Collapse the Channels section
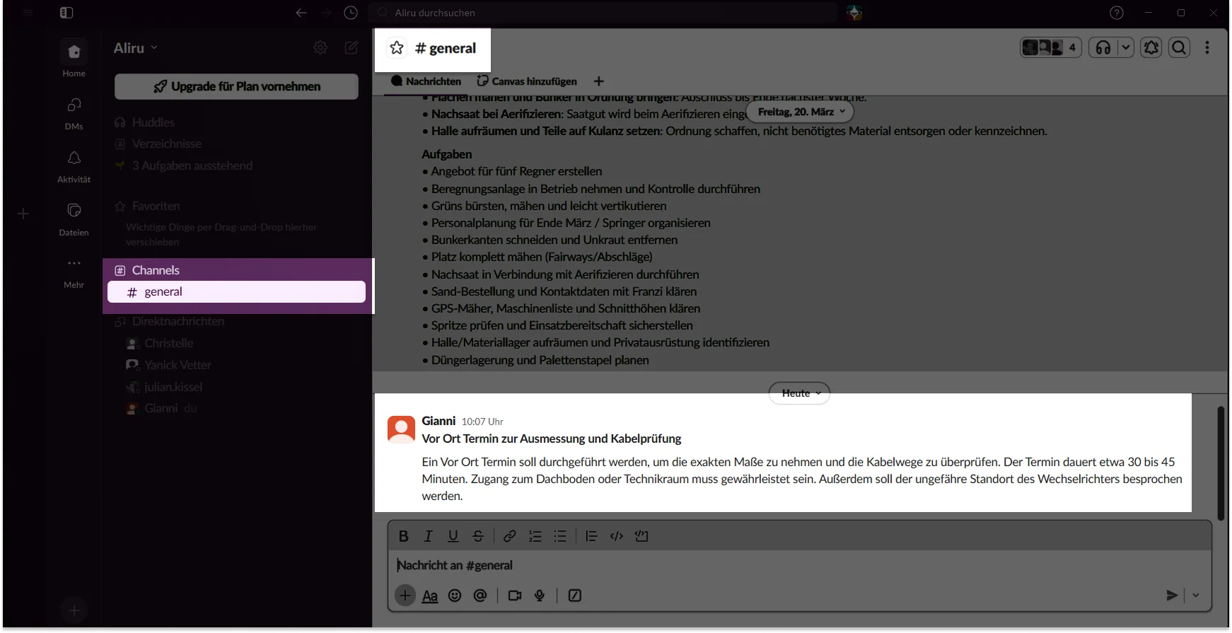 click(x=156, y=270)
